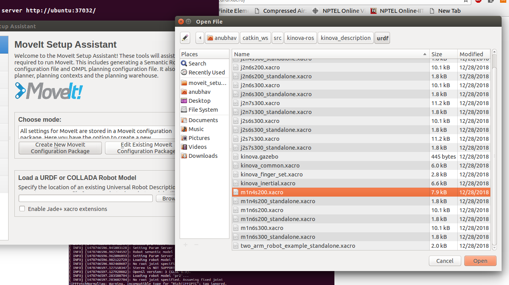
Task: Open the Pictures folder in Places
Action: coord(195,138)
